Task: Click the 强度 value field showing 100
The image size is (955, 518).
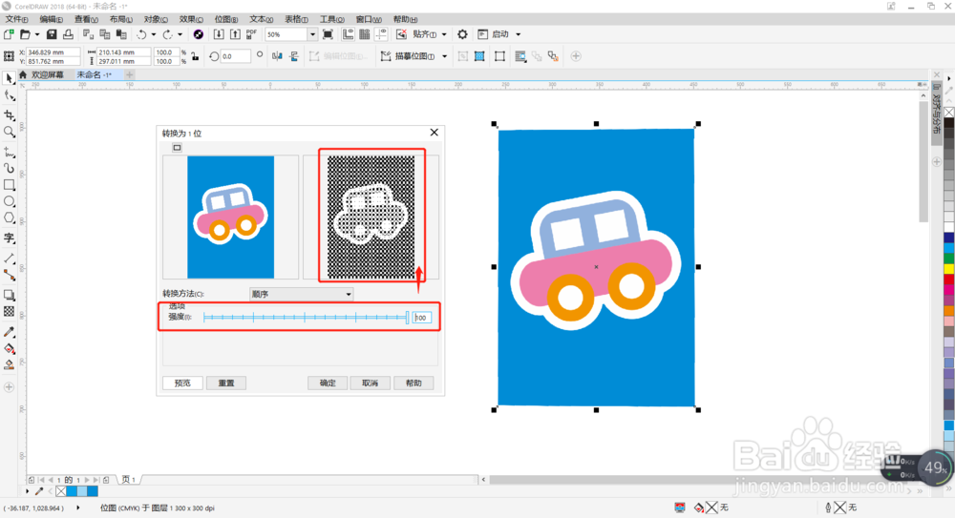Action: tap(422, 318)
